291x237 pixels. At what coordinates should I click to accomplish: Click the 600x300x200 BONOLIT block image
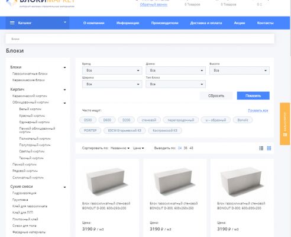tap(242, 181)
